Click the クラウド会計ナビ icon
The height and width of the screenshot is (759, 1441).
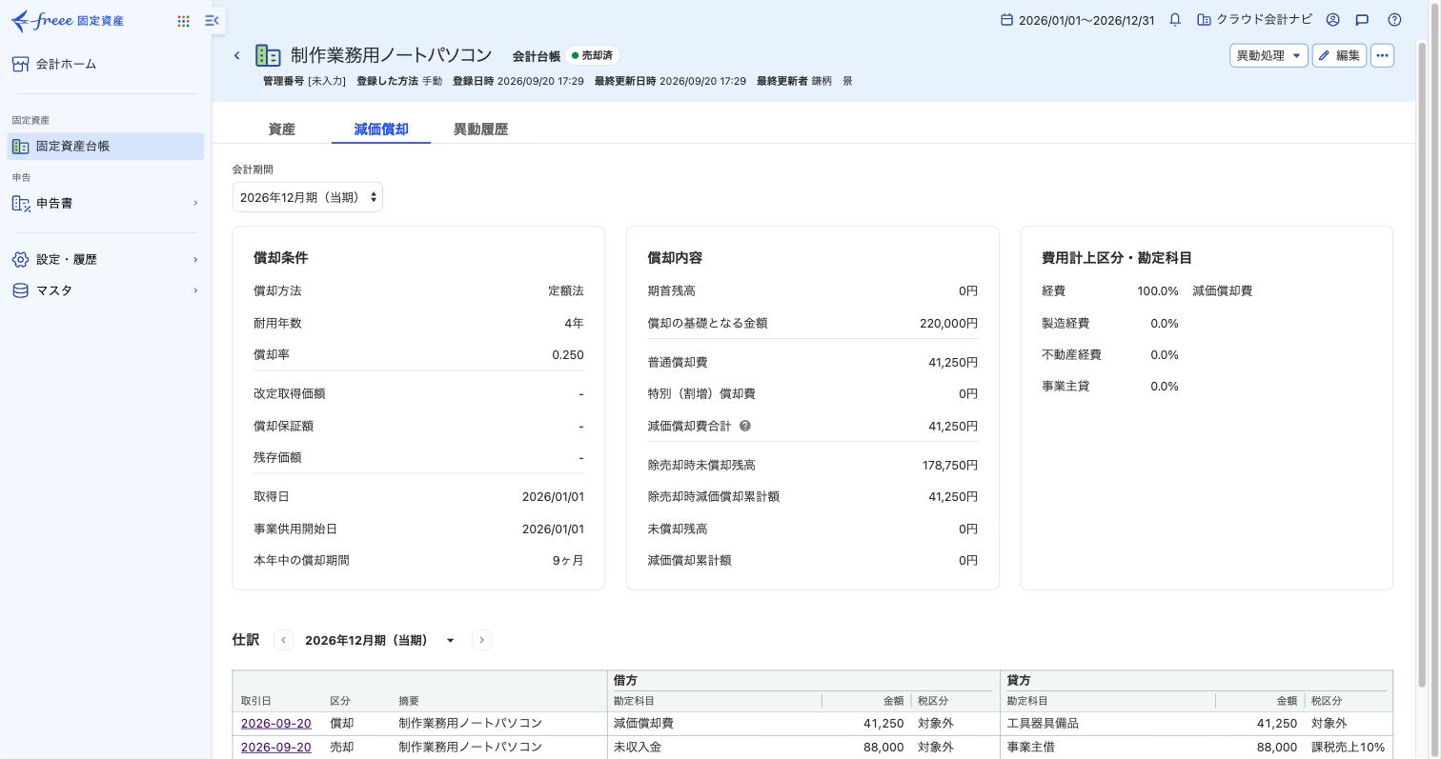(1204, 20)
